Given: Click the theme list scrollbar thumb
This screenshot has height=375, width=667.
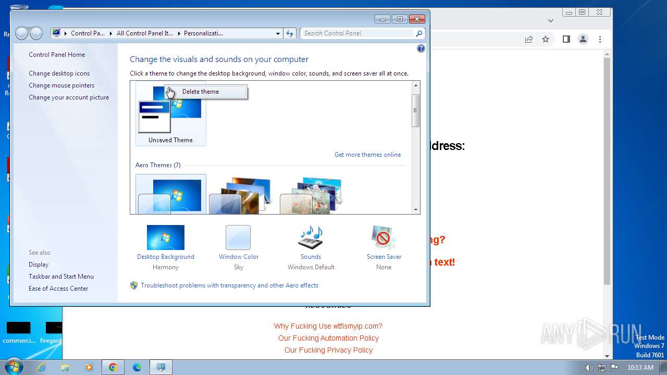Looking at the screenshot, I should click(x=416, y=110).
